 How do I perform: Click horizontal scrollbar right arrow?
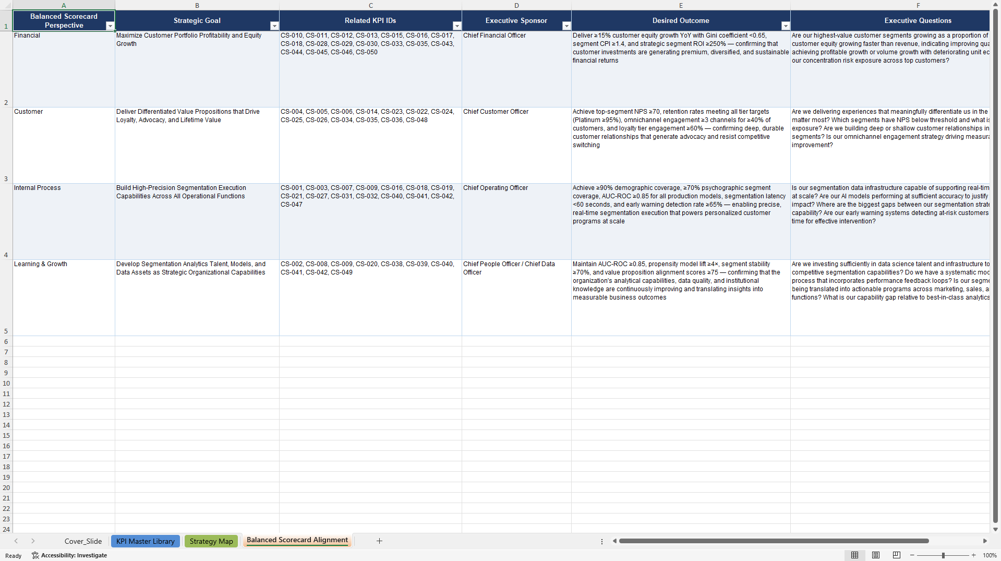985,541
